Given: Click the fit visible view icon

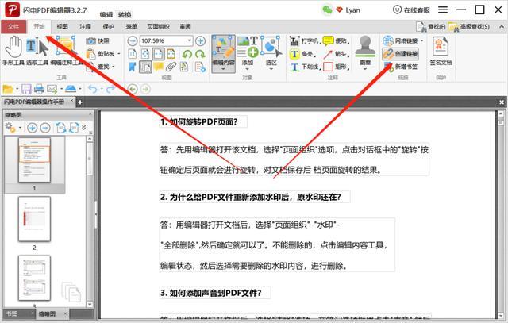Looking at the screenshot, I should pyautogui.click(x=171, y=54).
